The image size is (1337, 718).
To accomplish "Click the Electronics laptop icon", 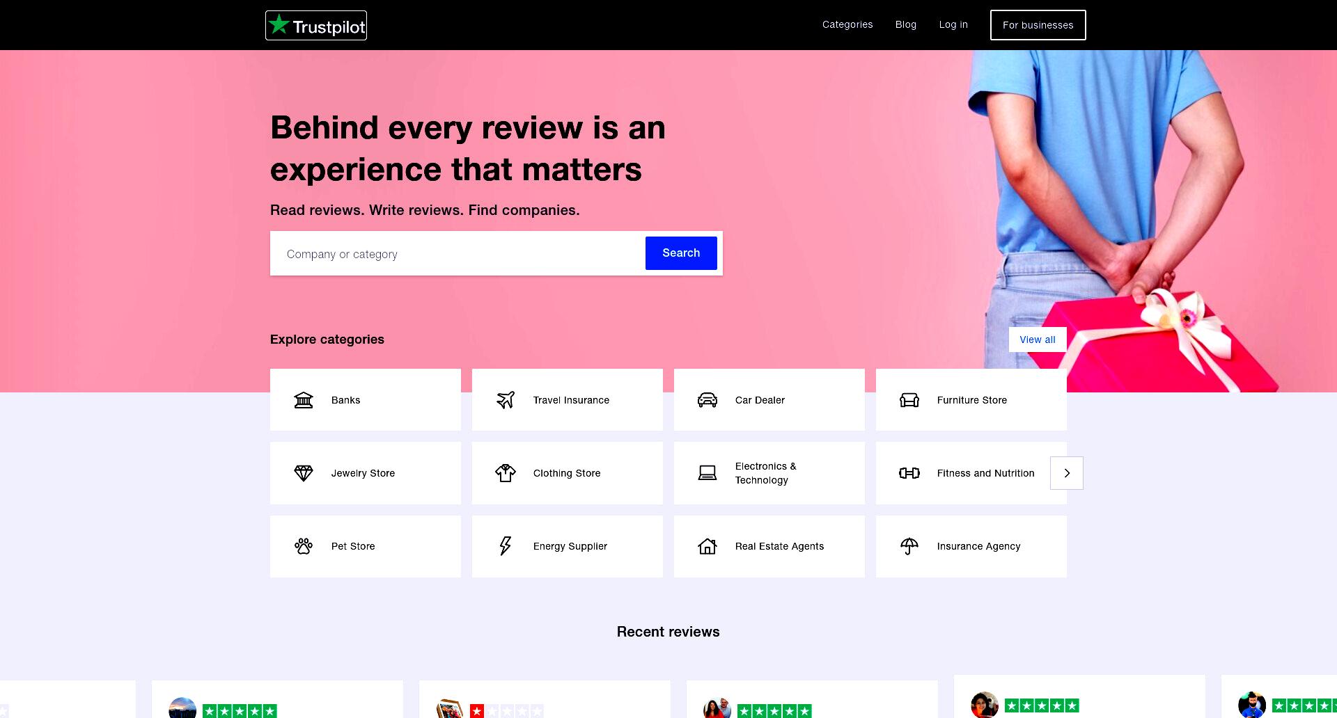I will point(707,473).
